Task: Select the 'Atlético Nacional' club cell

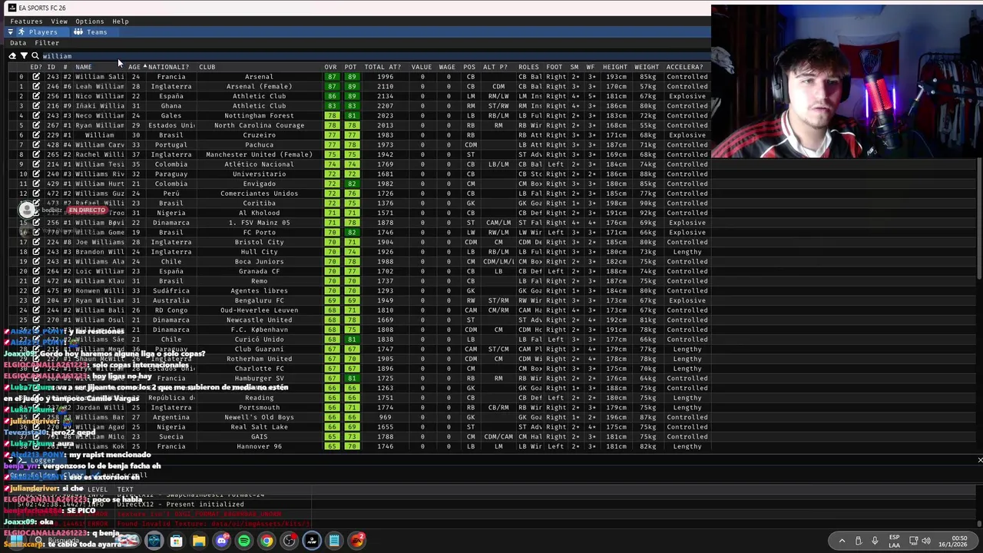Action: click(x=259, y=164)
